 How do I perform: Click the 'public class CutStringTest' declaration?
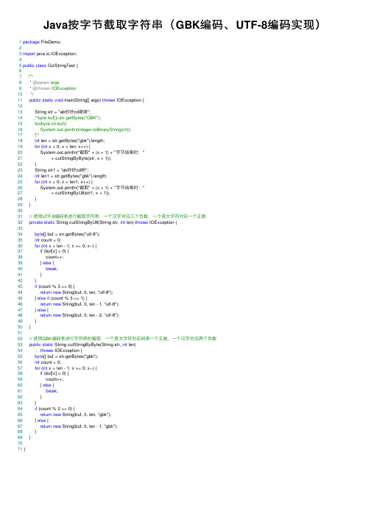tap(50, 66)
